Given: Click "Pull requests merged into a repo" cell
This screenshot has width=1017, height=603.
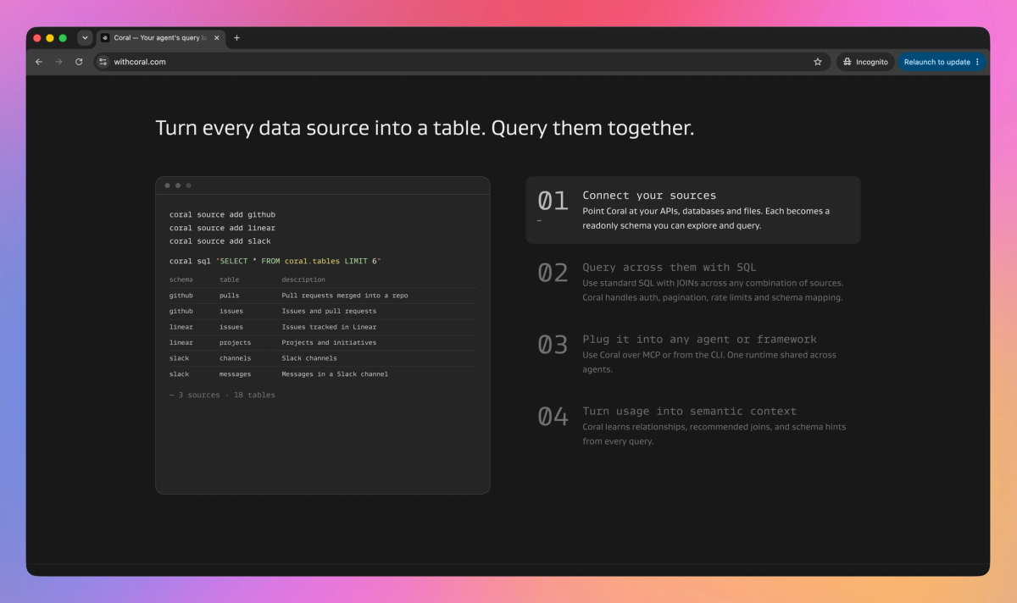Looking at the screenshot, I should tap(345, 296).
